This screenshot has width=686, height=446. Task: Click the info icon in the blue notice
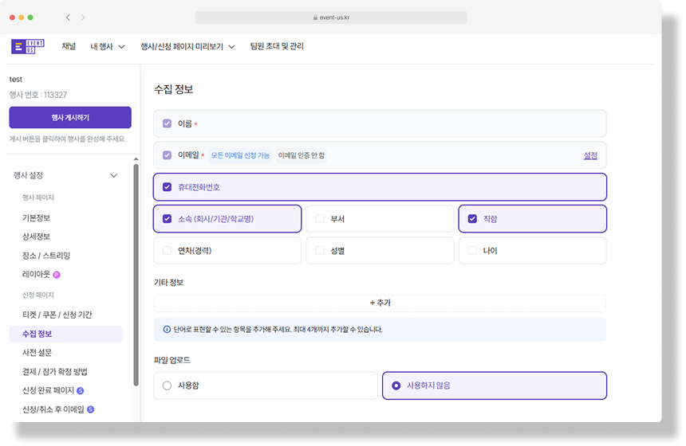tap(167, 330)
